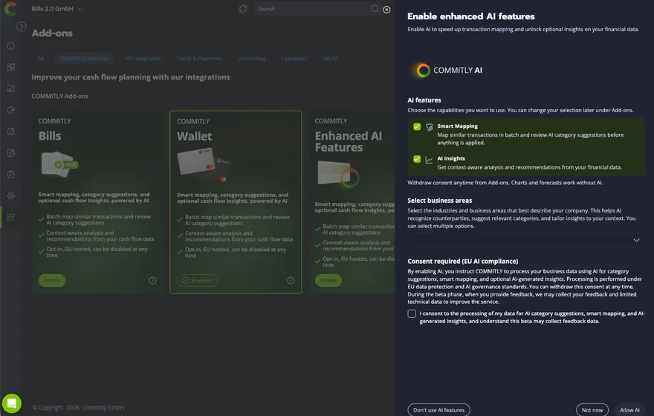The image size is (654, 416).
Task: Open the Select business areas field
Action: pyautogui.click(x=525, y=240)
